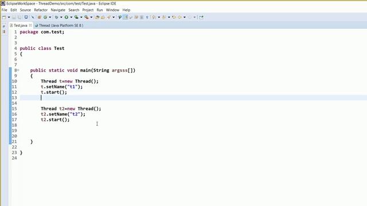
Task: Click 'public class Test' declaration text
Action: coord(42,48)
